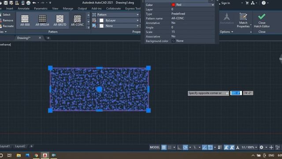
Task: Click the Isolate Objects status bar icon
Action: pos(278,148)
